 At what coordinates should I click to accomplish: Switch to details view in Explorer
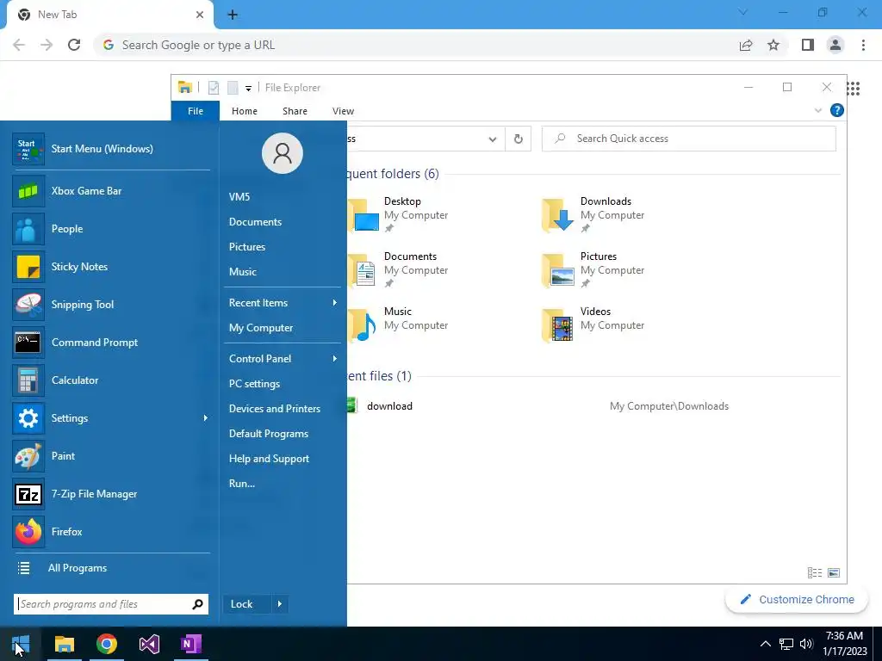(x=815, y=572)
